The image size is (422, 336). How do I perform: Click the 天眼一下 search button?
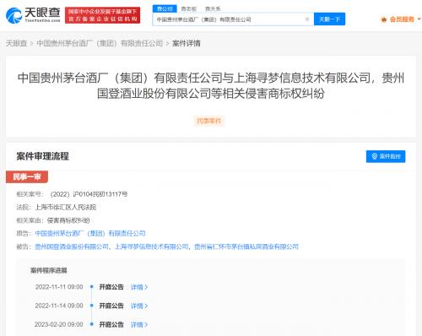tap(329, 19)
